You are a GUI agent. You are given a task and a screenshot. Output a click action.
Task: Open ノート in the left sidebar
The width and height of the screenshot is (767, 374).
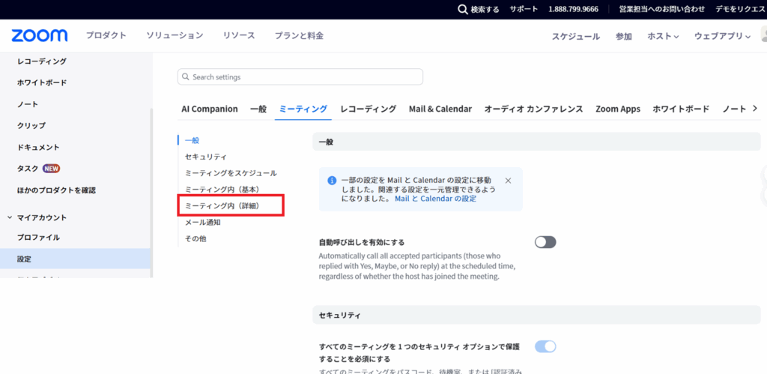coord(28,104)
